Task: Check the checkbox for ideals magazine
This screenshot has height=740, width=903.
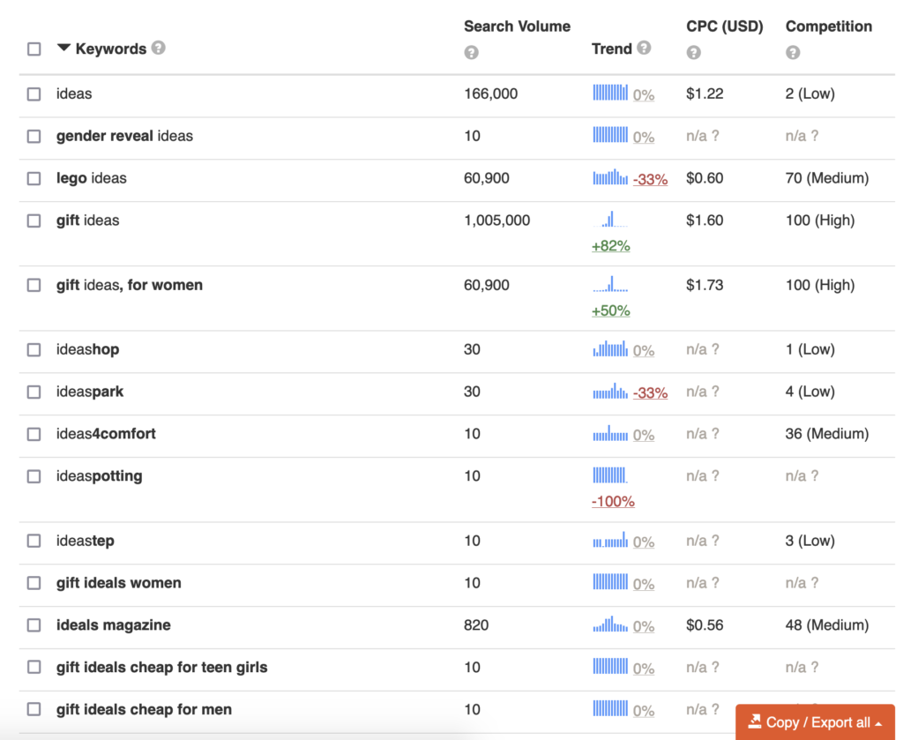Action: click(34, 625)
